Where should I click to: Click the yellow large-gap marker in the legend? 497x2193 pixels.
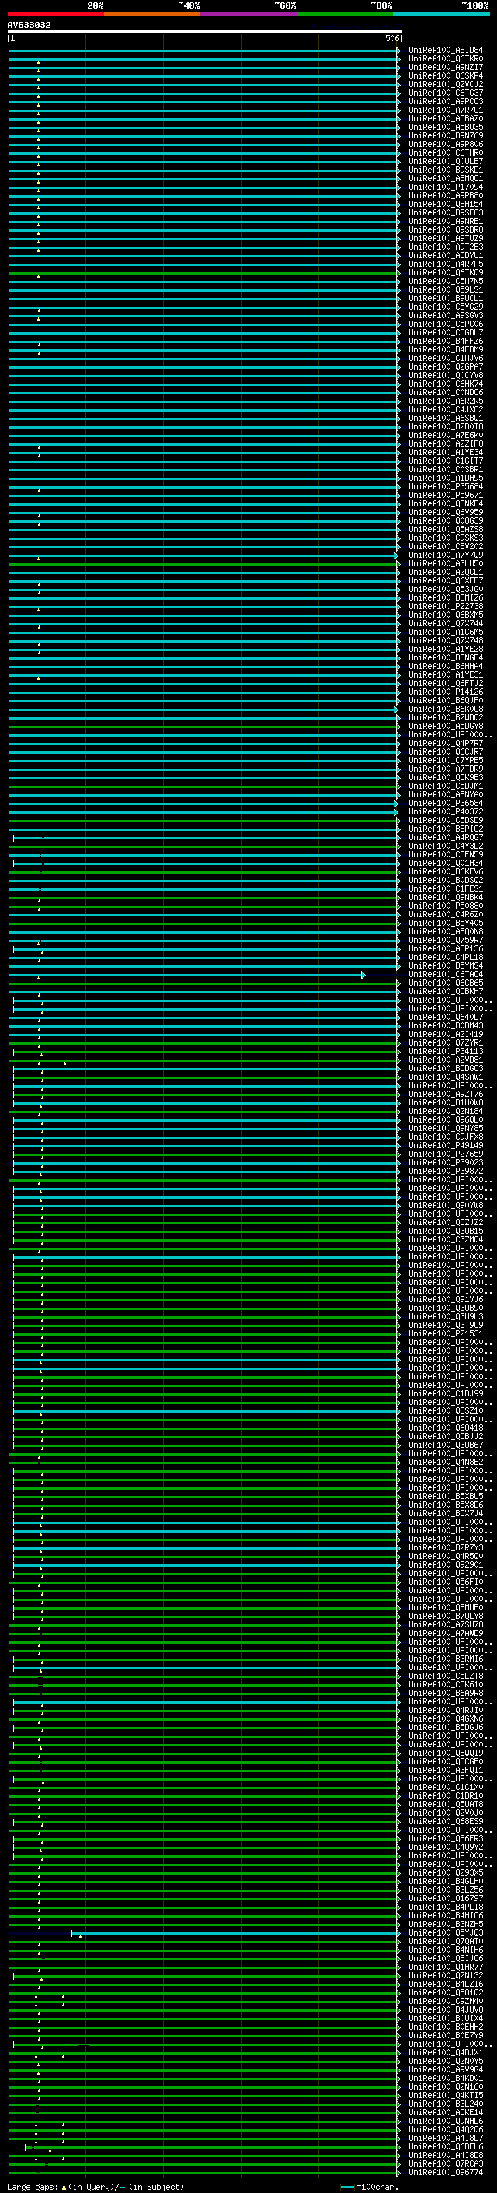point(64,2186)
